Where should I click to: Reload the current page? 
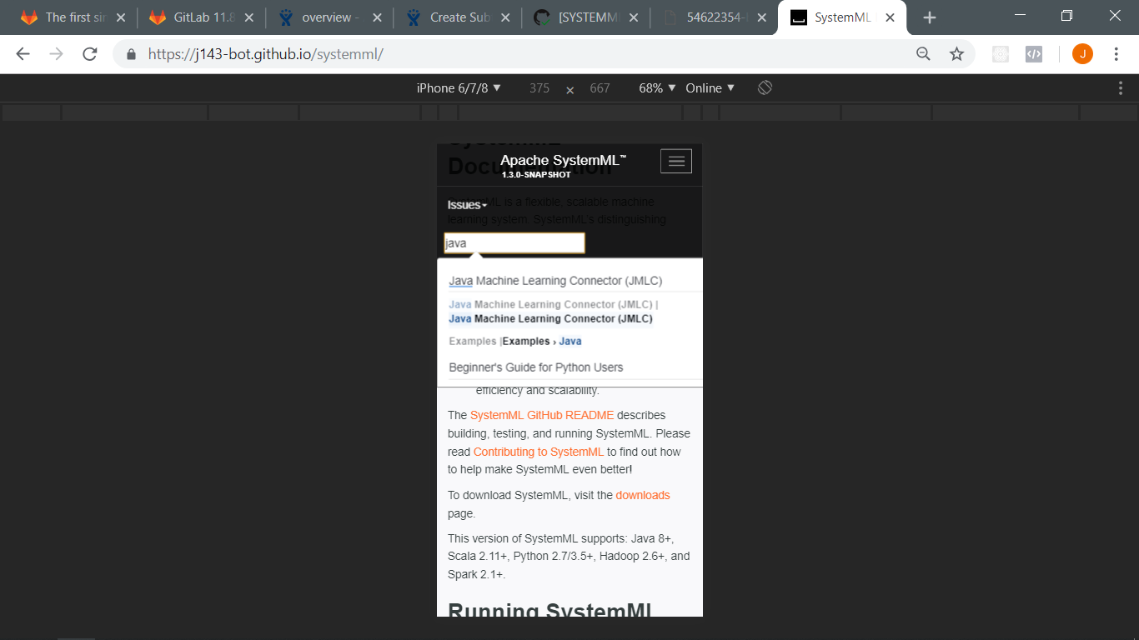tap(90, 54)
